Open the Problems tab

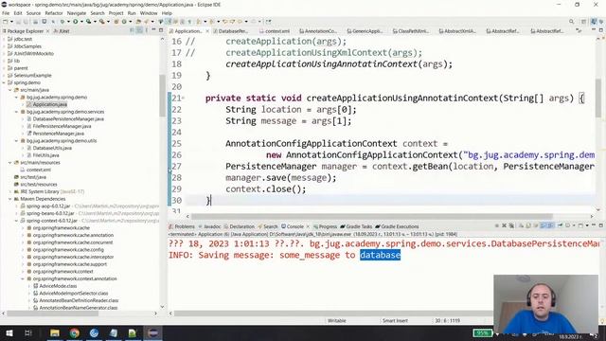coord(182,226)
